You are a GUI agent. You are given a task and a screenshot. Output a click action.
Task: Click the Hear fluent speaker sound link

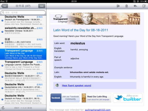pyautogui.click(x=77, y=85)
